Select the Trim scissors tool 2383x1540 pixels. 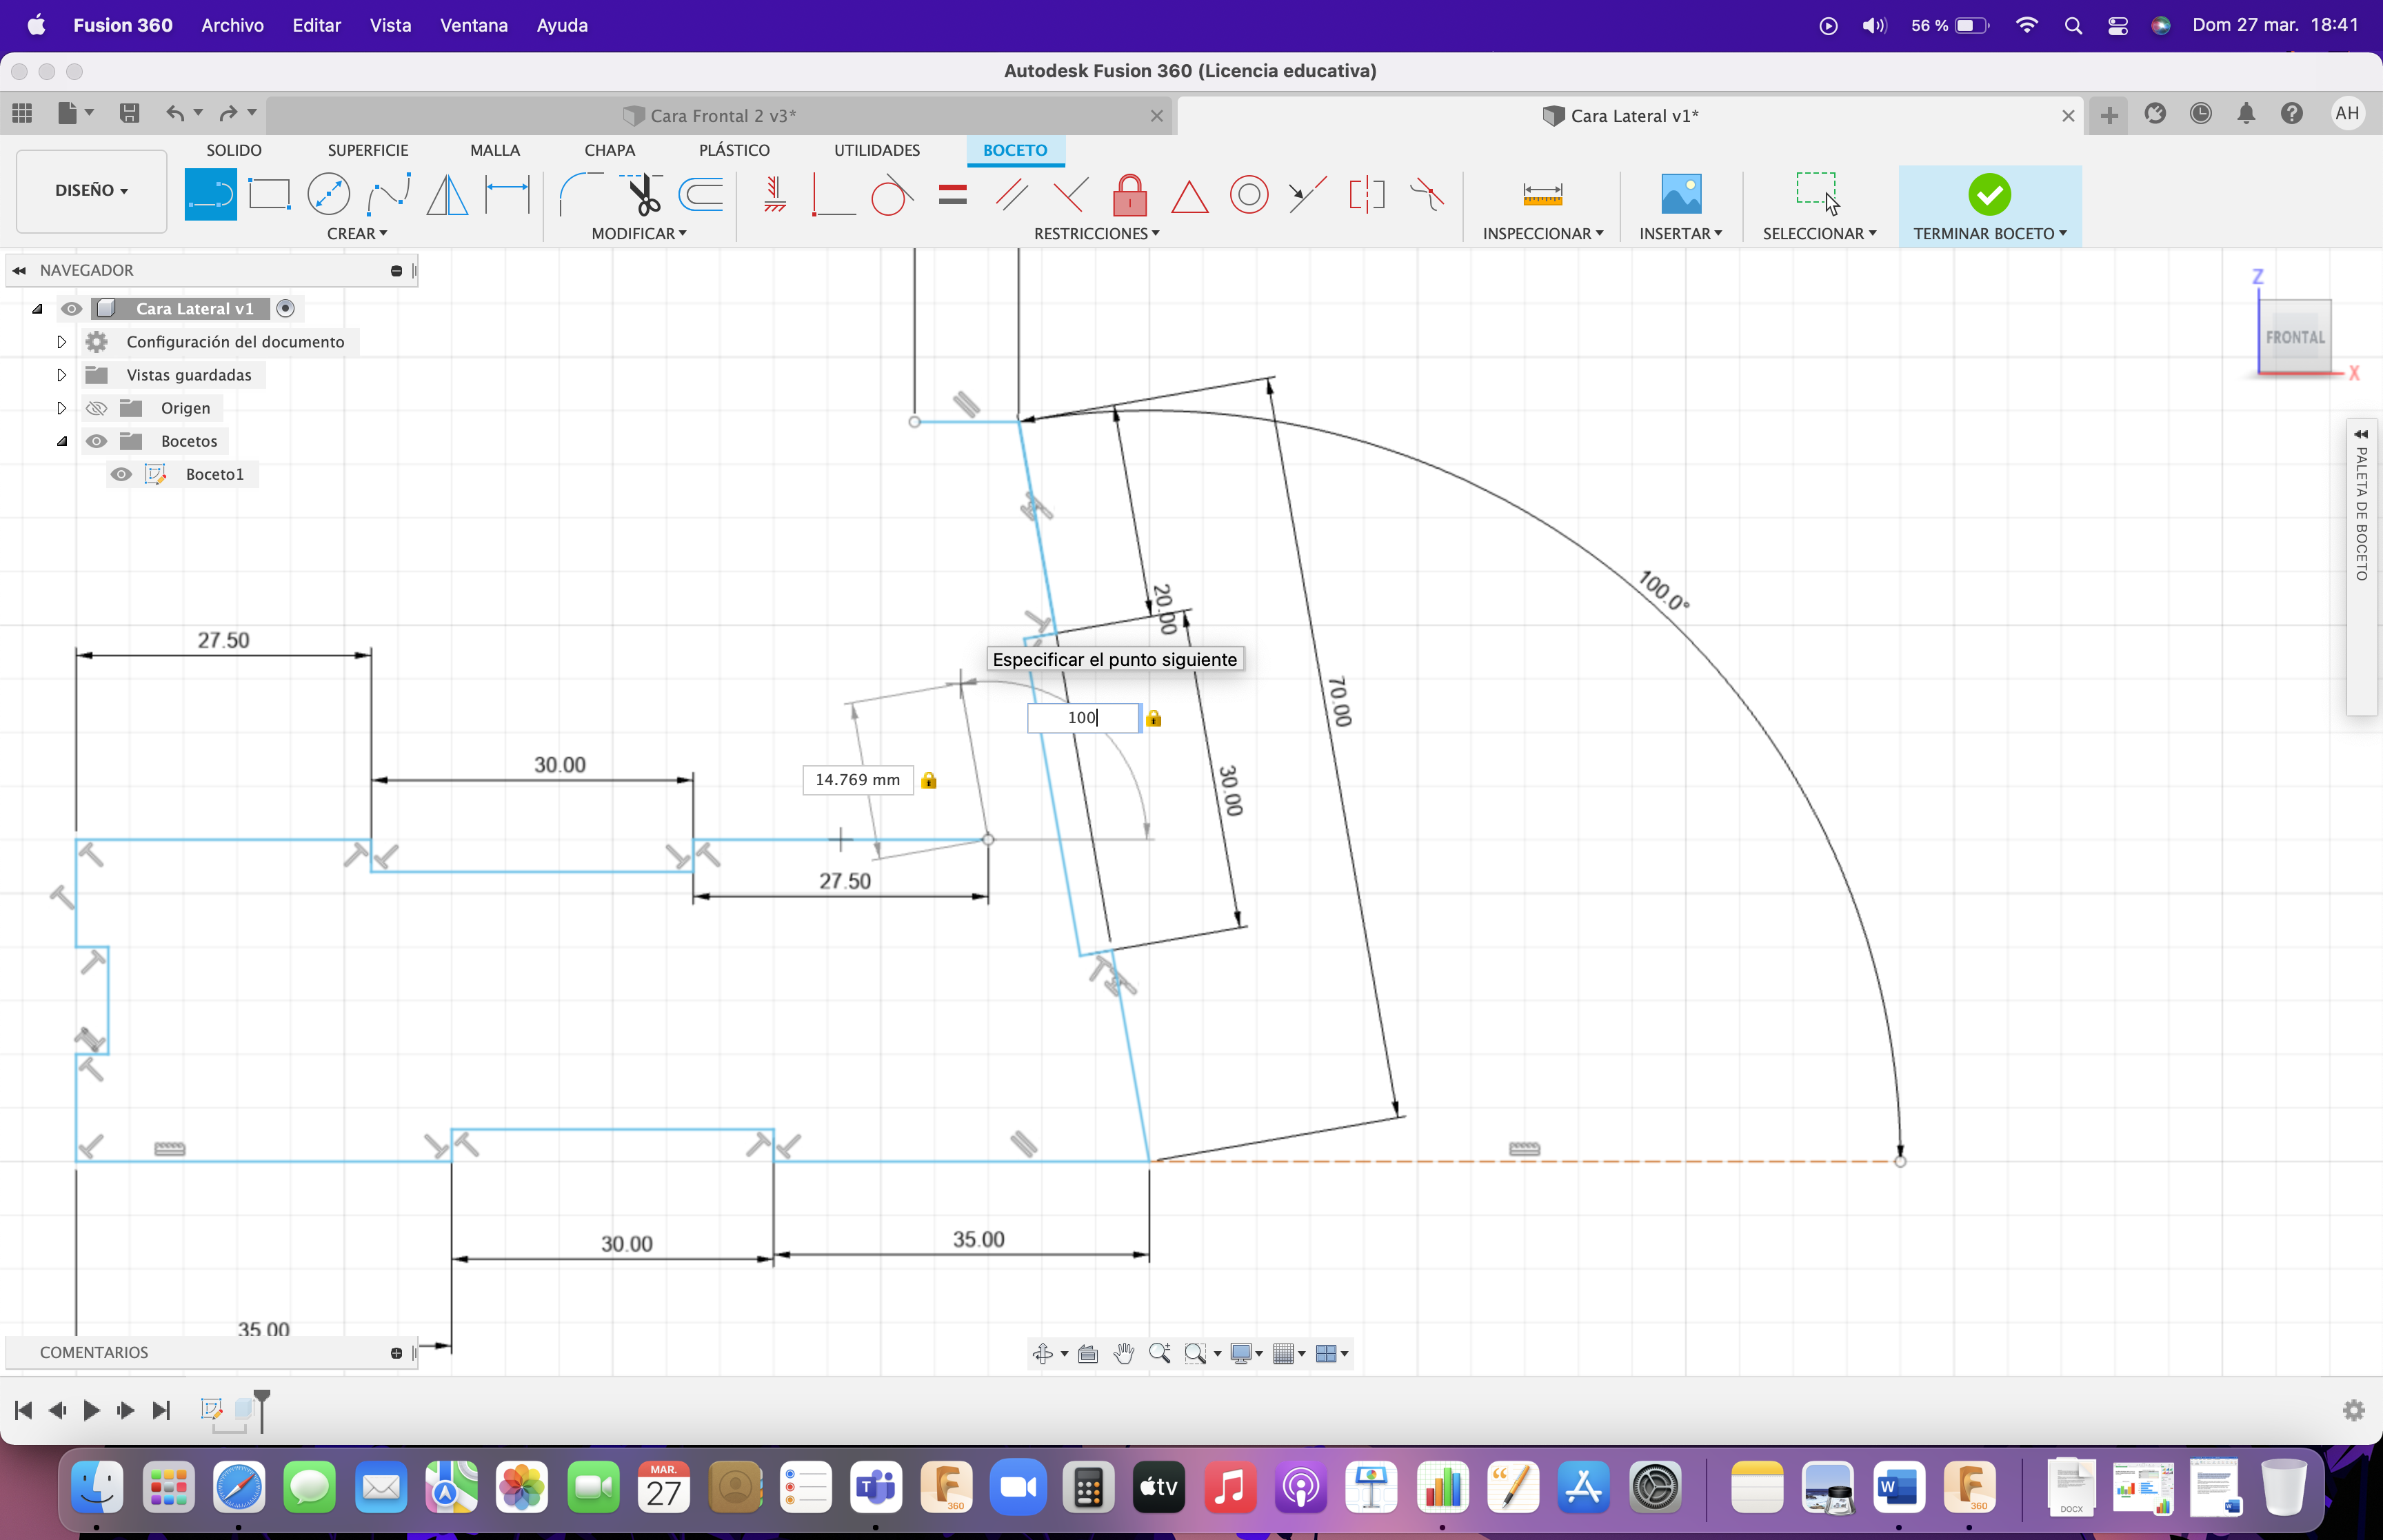coord(642,194)
